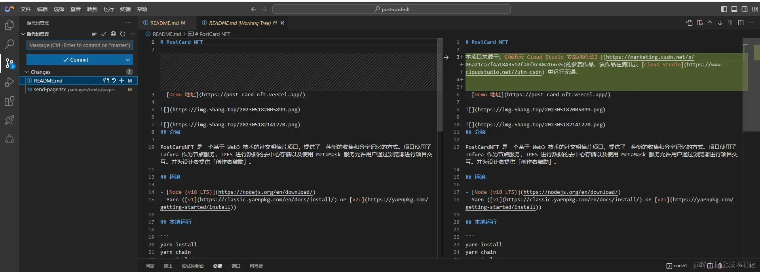This screenshot has height=272, width=760.
Task: Navigate forward with the right arrow in title bar
Action: [x=264, y=9]
